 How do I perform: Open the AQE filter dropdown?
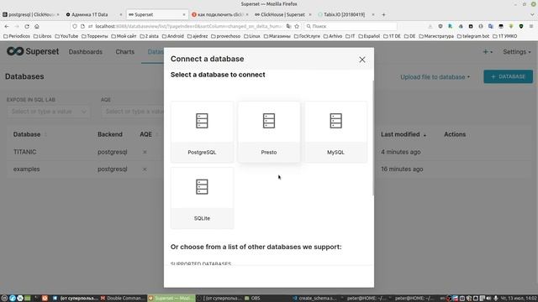pyautogui.click(x=133, y=112)
